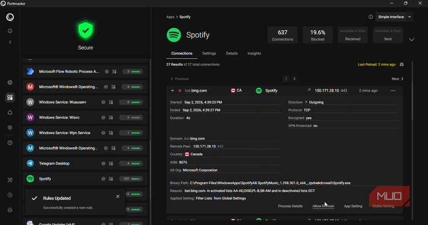Open the radar-style monitor icon in the sidebar
Screen dimensions: 428x225
(x=10, y=82)
